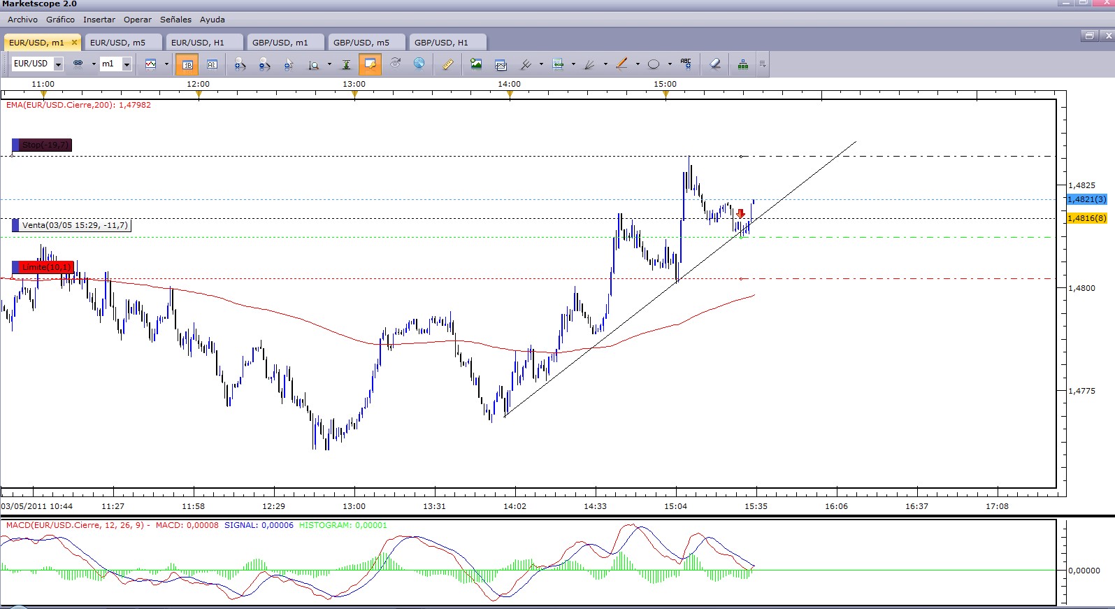
Task: Click the vertical autoscale icon
Action: 346,64
